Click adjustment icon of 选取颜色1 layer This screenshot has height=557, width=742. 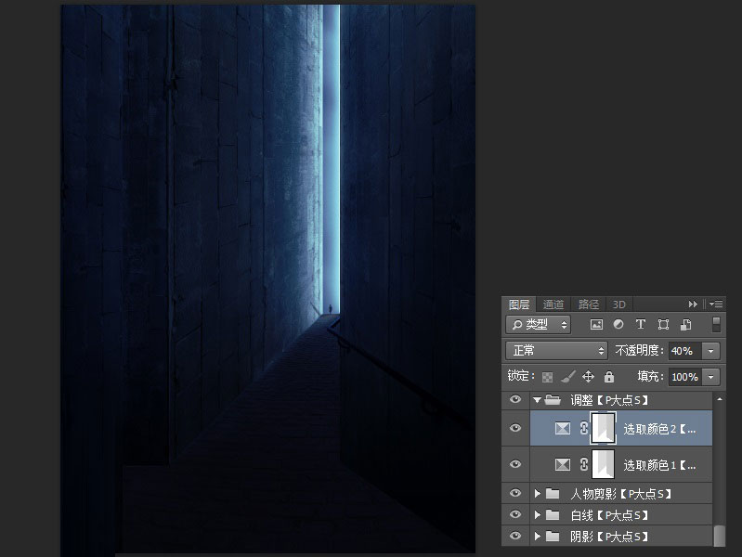point(562,465)
